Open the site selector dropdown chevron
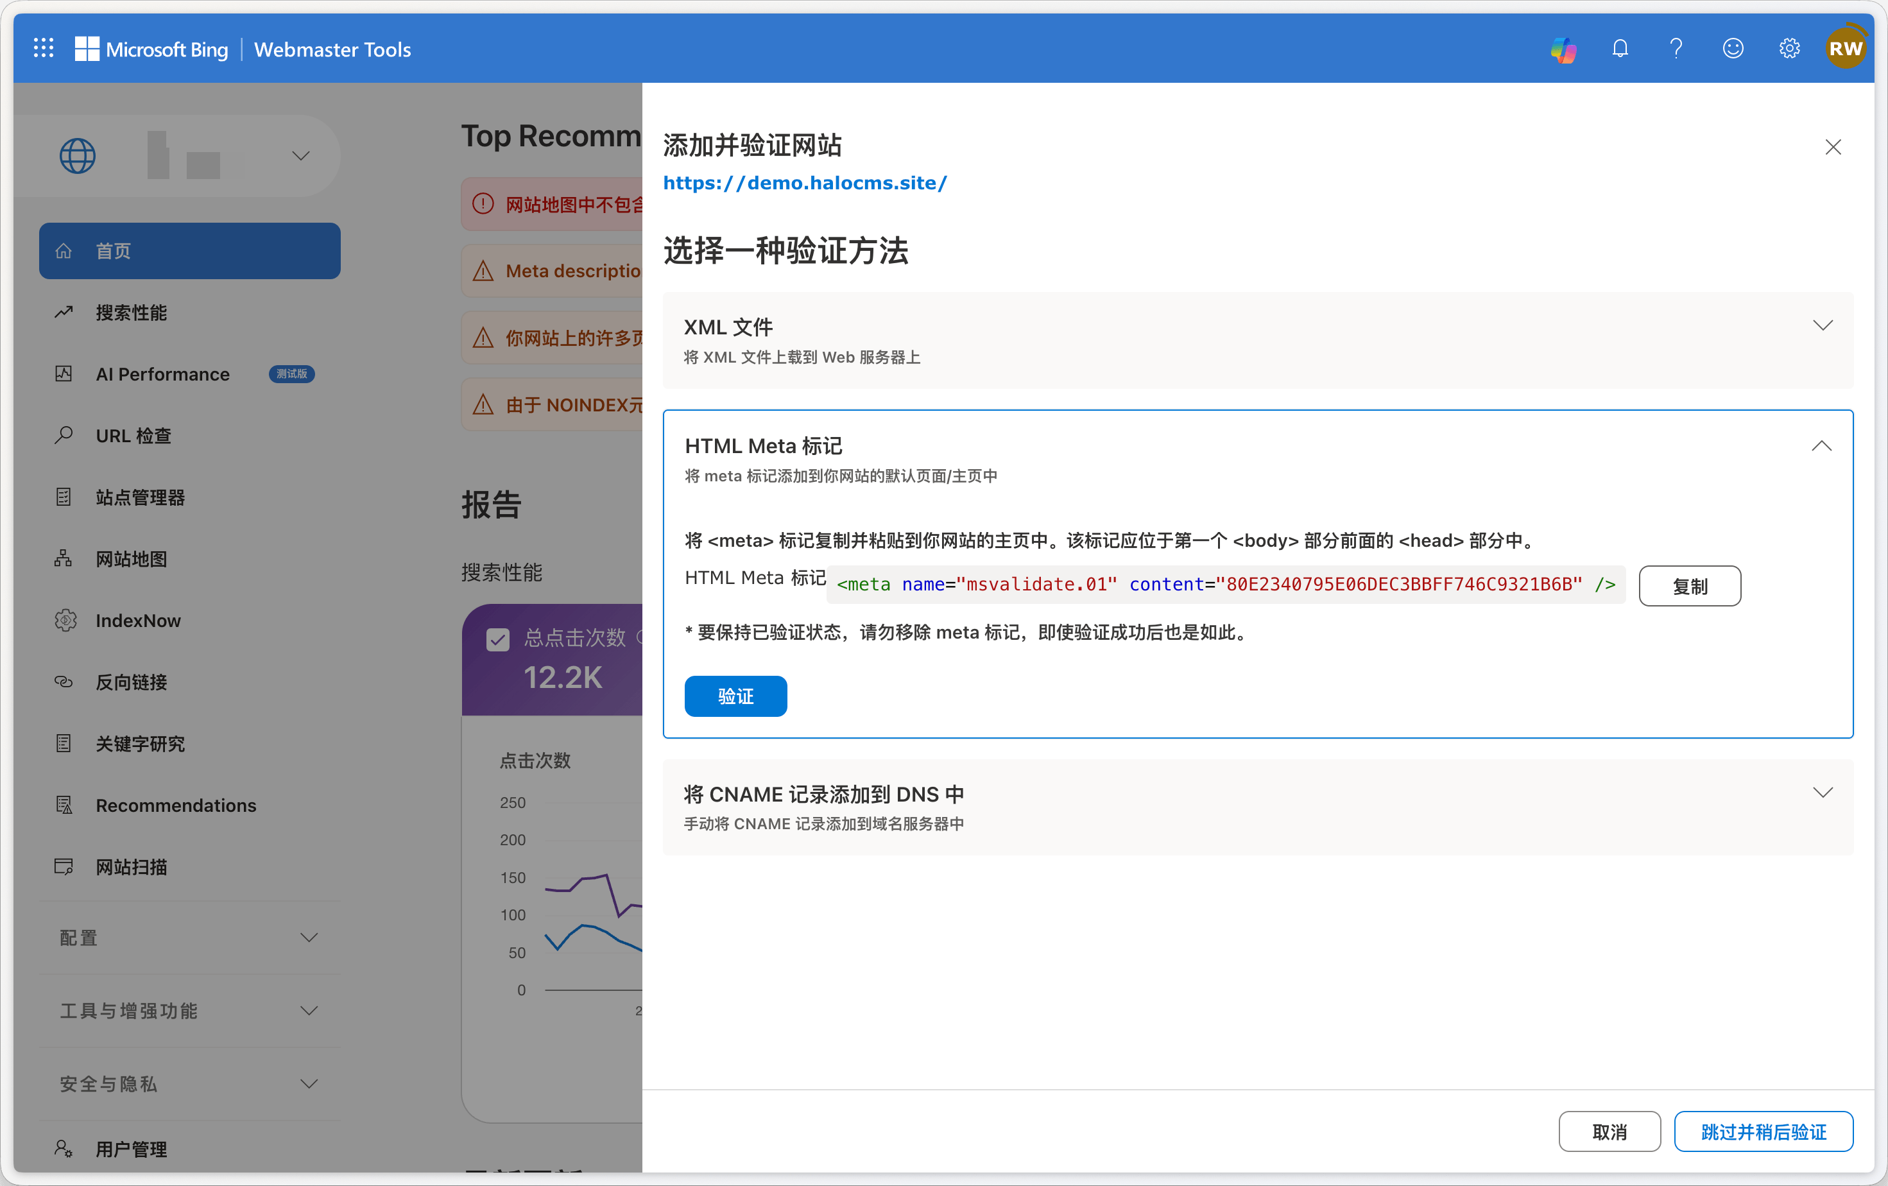Image resolution: width=1888 pixels, height=1186 pixels. coord(301,155)
